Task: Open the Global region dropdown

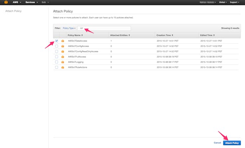Action: (x=223, y=2)
